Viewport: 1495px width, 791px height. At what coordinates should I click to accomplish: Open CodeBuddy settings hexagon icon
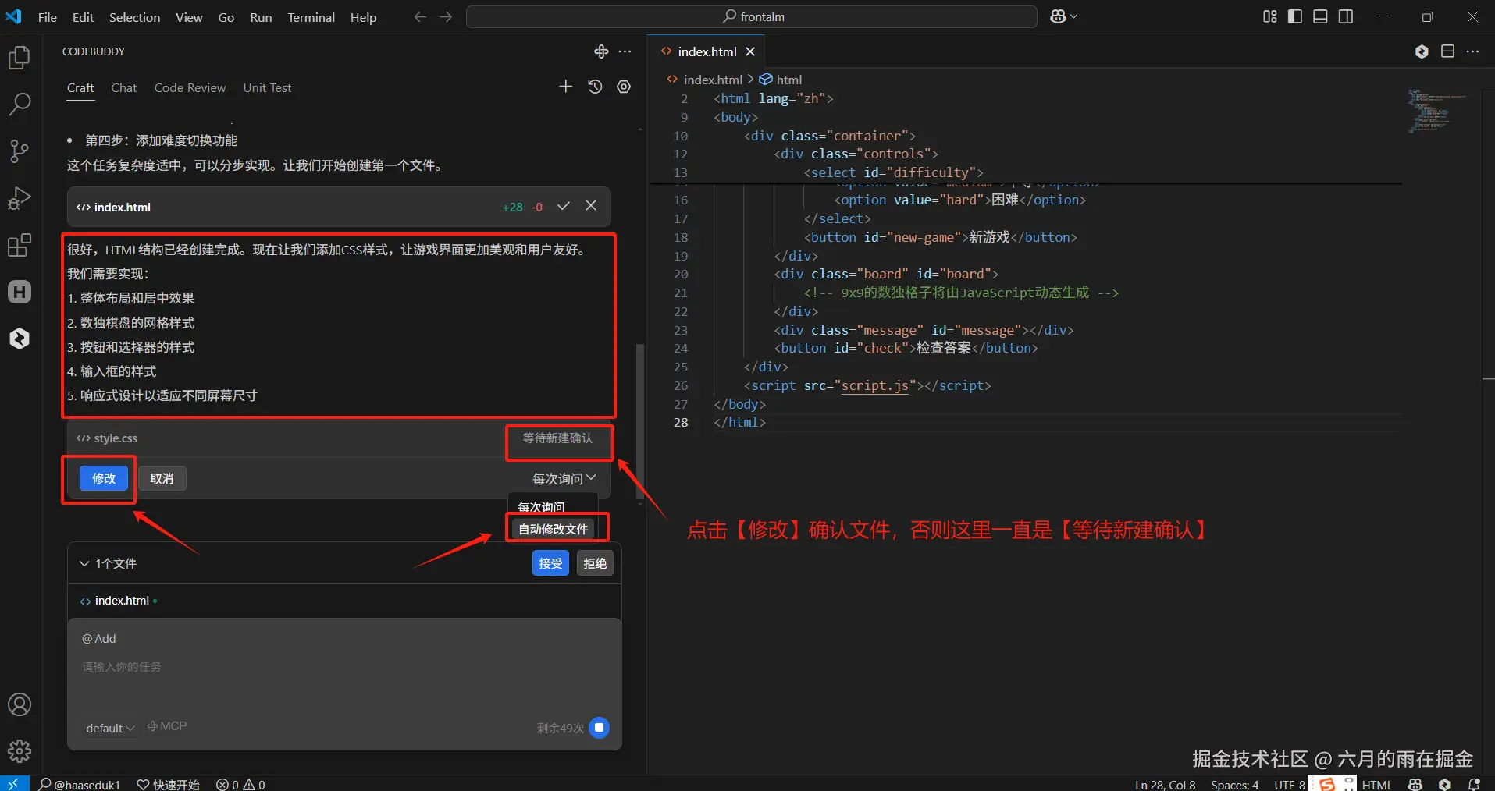624,87
